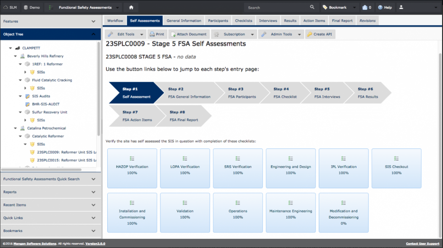Go to Step #3 FSA Participants
The height and width of the screenshot is (248, 443).
242,93
